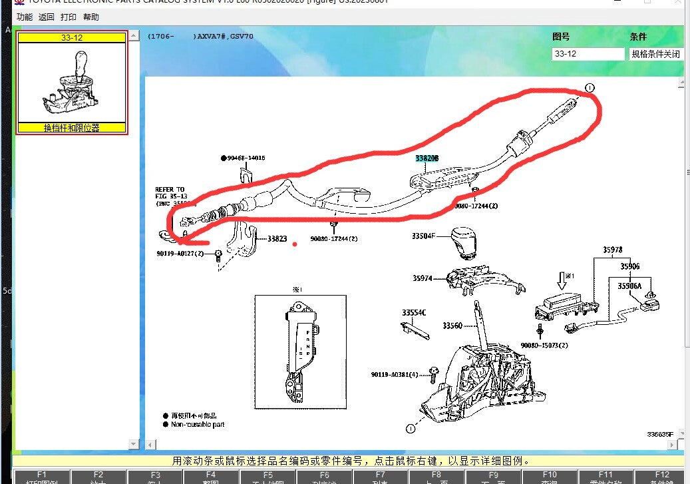Open the 帮助 menu
This screenshot has height=484, width=690.
[91, 17]
